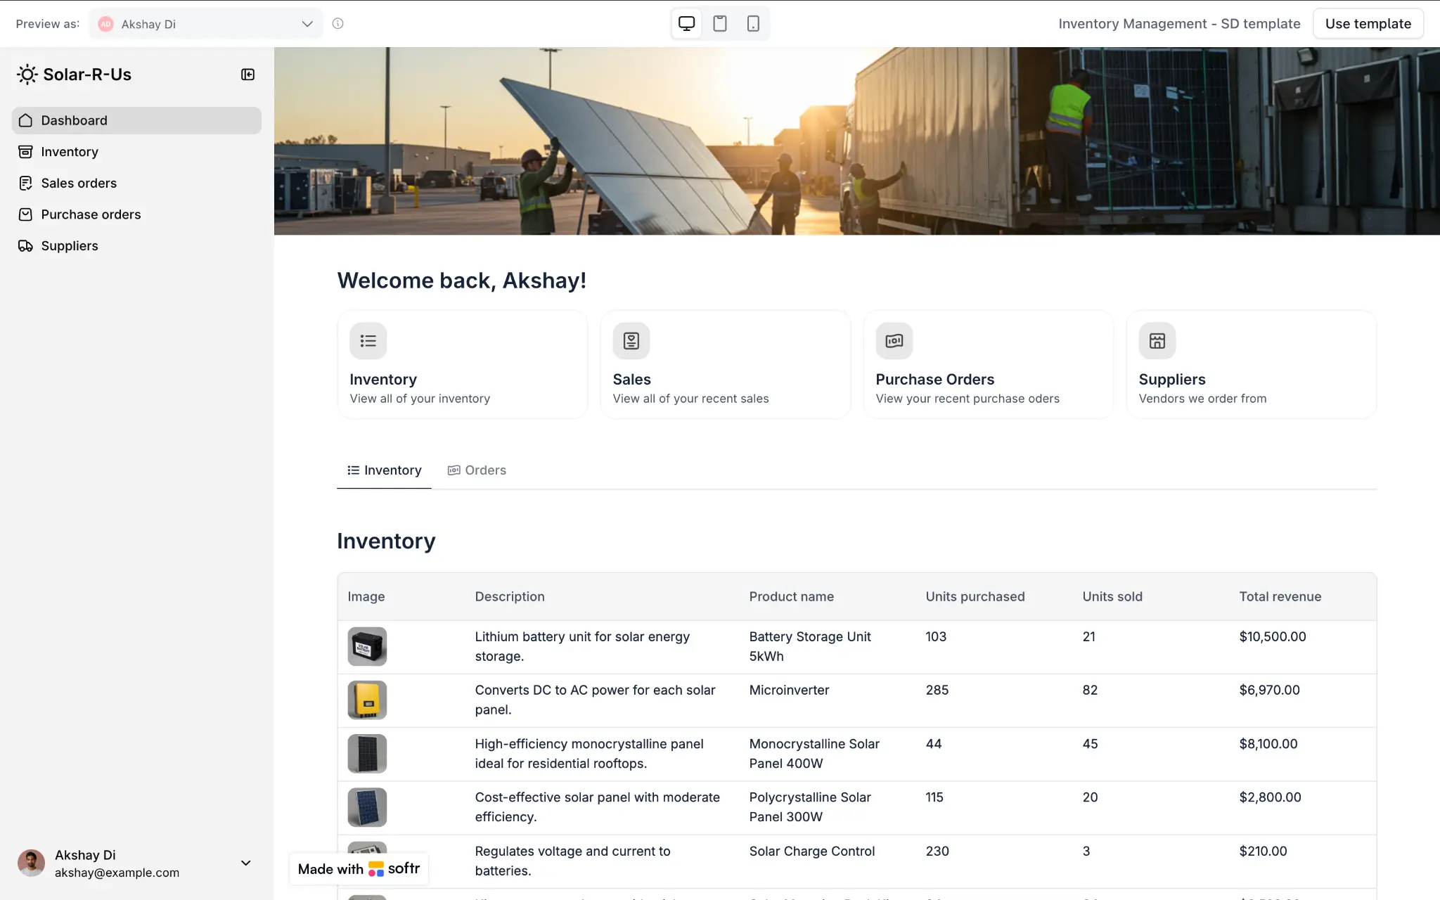Click 'Regulates voltage and current' description
Viewport: 1440px width, 900px height.
coord(572,861)
